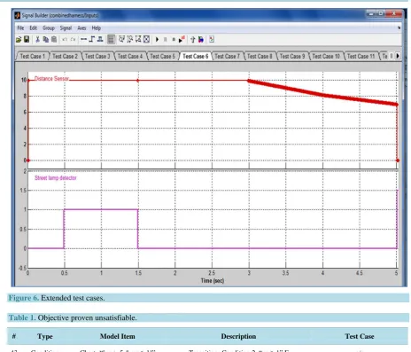Viewport: 411px width, 352px height.
Task: Click the magenta pulse top edge at level 1
Action: pyautogui.click(x=101, y=209)
